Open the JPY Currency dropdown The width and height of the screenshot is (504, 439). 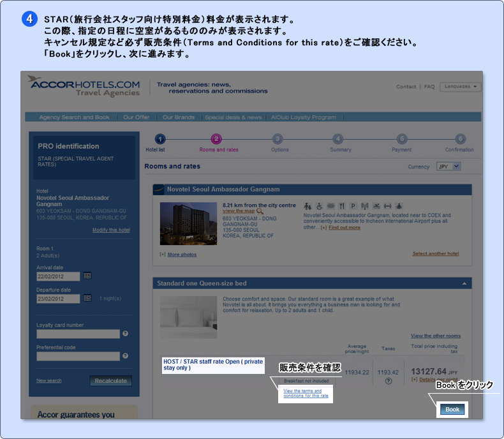pyautogui.click(x=448, y=167)
